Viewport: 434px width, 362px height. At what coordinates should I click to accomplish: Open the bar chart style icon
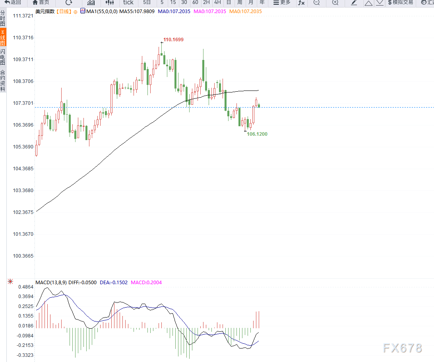click(x=91, y=2)
